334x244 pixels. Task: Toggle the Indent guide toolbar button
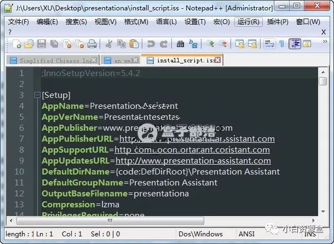point(295,44)
